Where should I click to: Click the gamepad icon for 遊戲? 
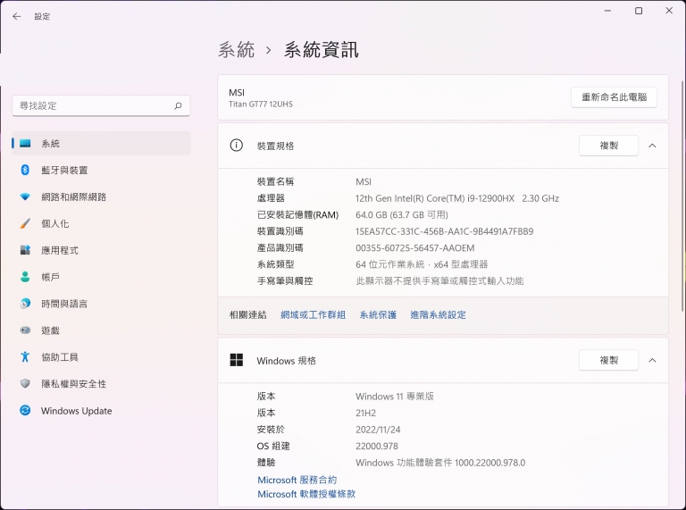point(25,330)
